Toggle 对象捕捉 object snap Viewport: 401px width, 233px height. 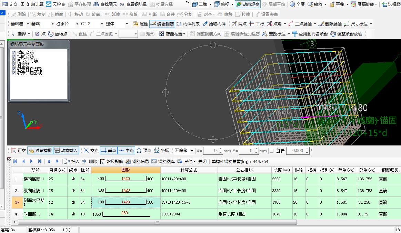tap(40, 150)
